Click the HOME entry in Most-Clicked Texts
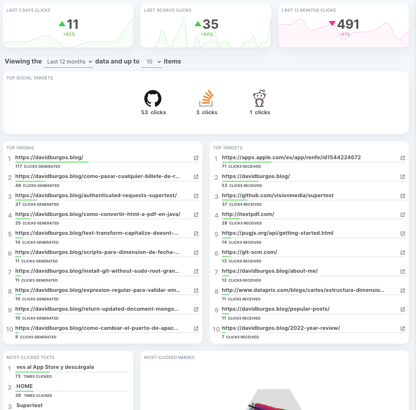Viewport: 416px width, 410px height. (24, 386)
